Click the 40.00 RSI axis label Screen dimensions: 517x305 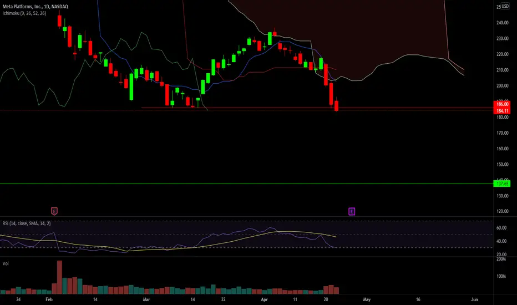tap(501, 241)
